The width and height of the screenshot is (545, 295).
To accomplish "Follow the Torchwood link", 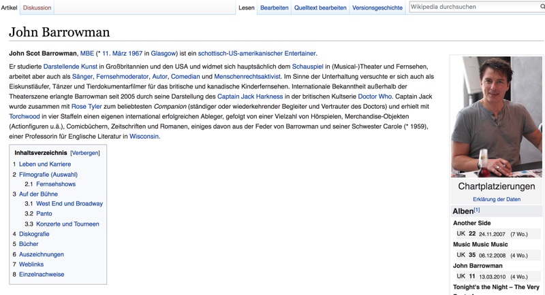I will coord(25,116).
